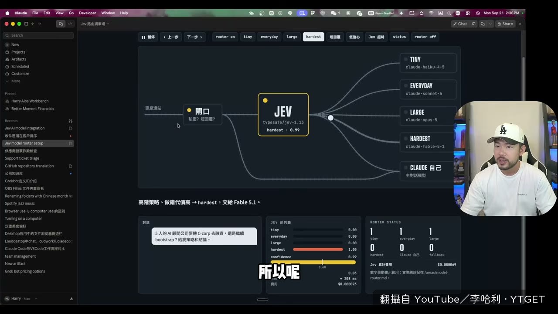The height and width of the screenshot is (314, 558).
Task: Toggle the sidebar panel icon
Action: pos(26,24)
